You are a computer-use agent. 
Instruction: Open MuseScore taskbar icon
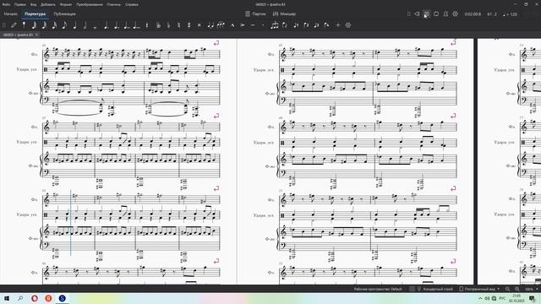(x=62, y=298)
